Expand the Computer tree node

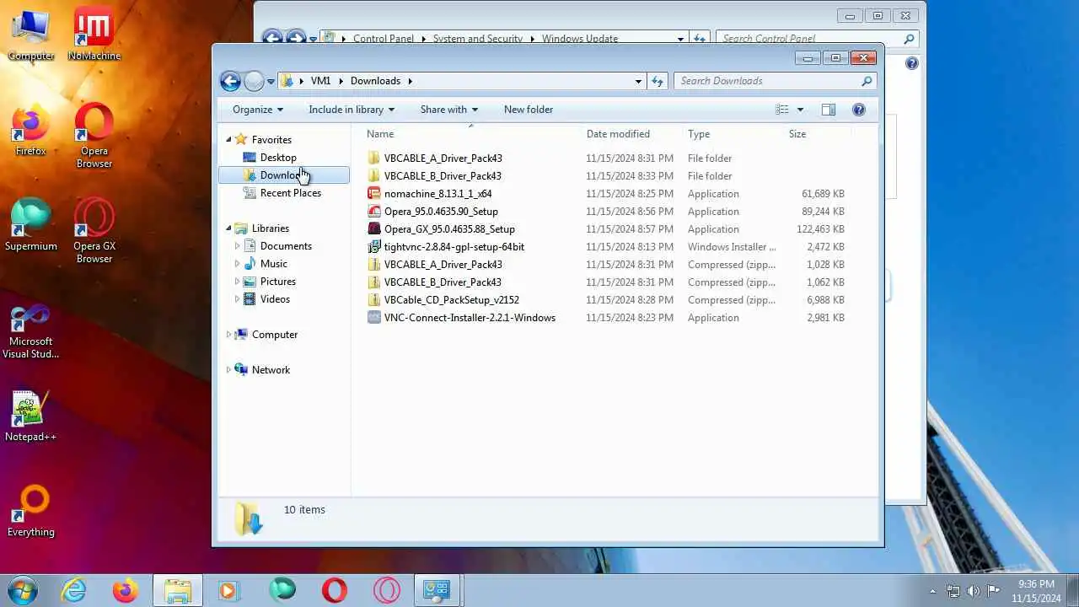[228, 335]
